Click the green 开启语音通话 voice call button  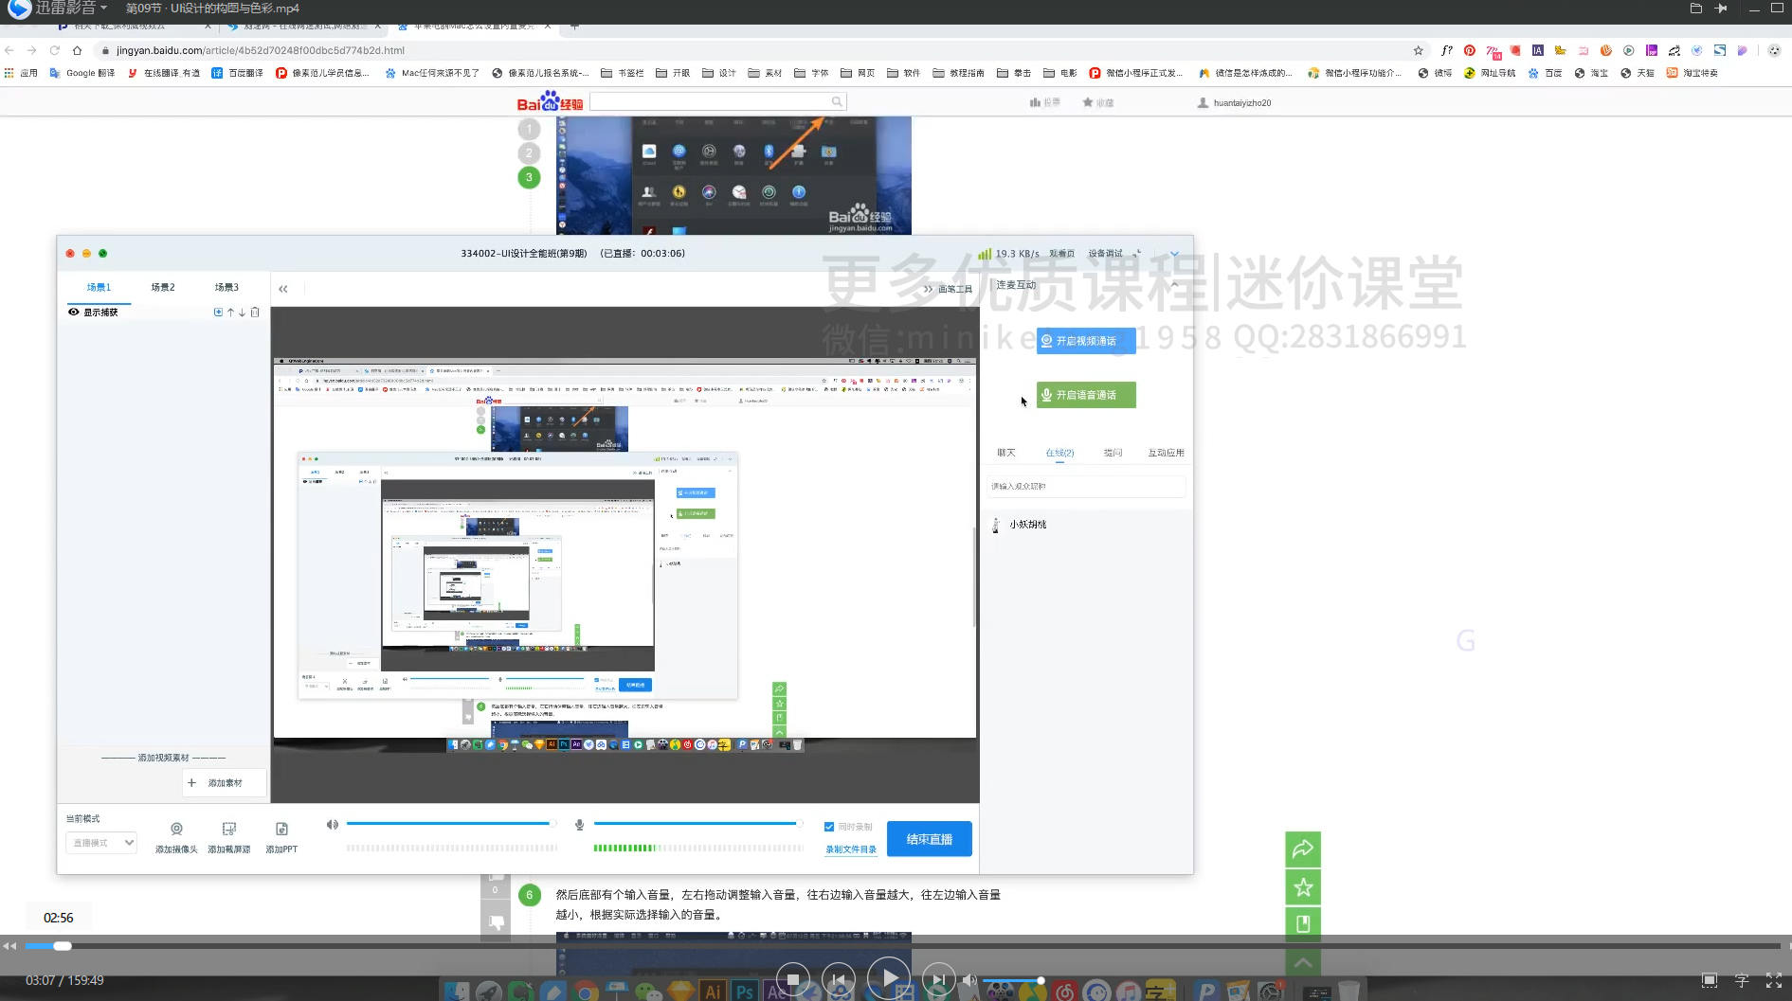click(1086, 395)
